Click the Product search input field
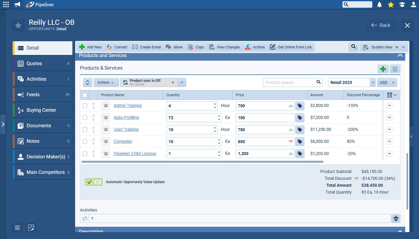 (289, 82)
